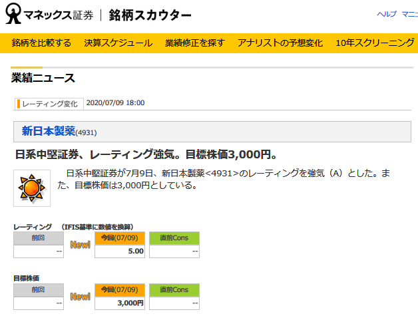418x316 pixels.
Task: Click the New! badge in target price row
Action: click(80, 296)
